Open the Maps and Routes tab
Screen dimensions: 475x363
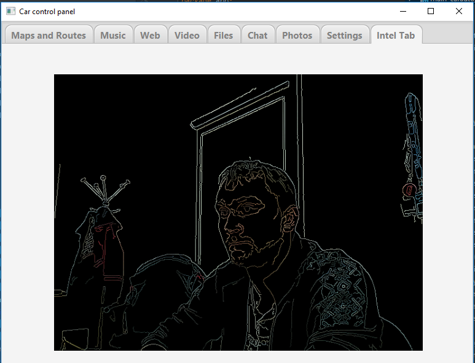pyautogui.click(x=49, y=35)
